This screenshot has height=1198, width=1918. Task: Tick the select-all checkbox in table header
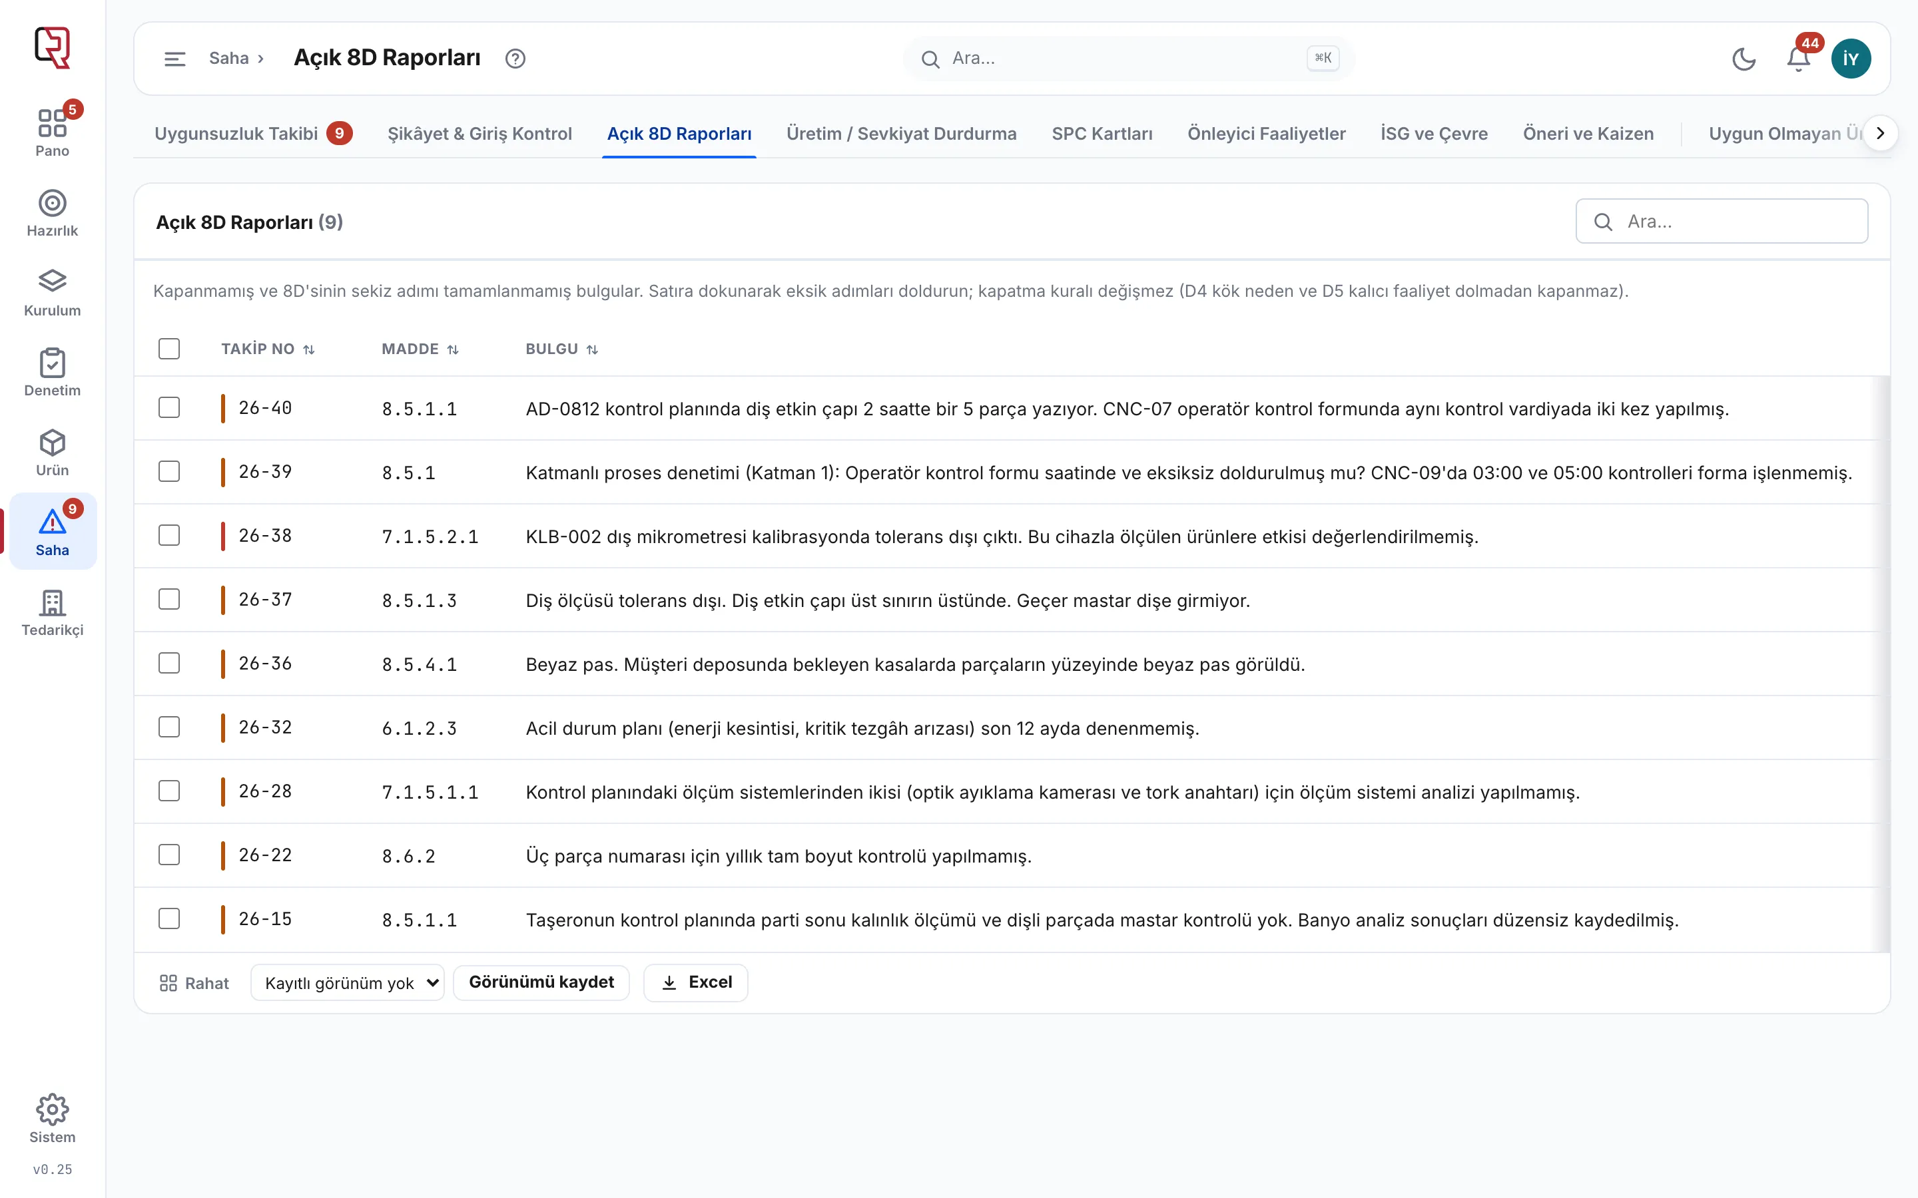(x=168, y=349)
